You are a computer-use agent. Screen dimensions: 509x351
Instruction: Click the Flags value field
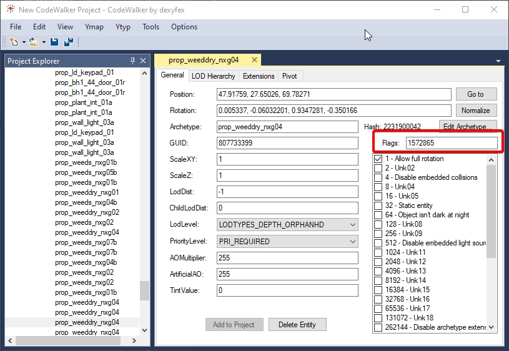coord(452,143)
